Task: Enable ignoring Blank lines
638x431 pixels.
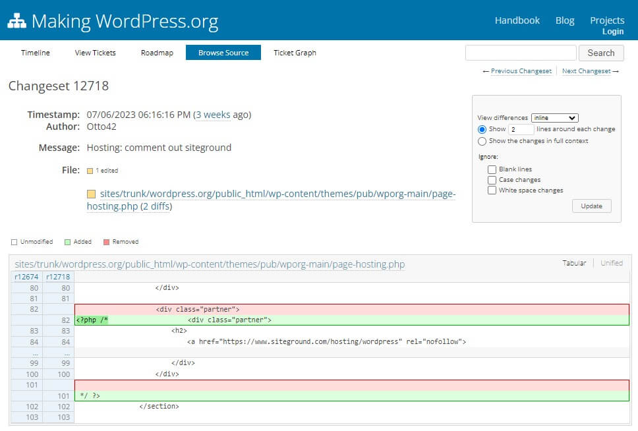Action: coord(492,169)
